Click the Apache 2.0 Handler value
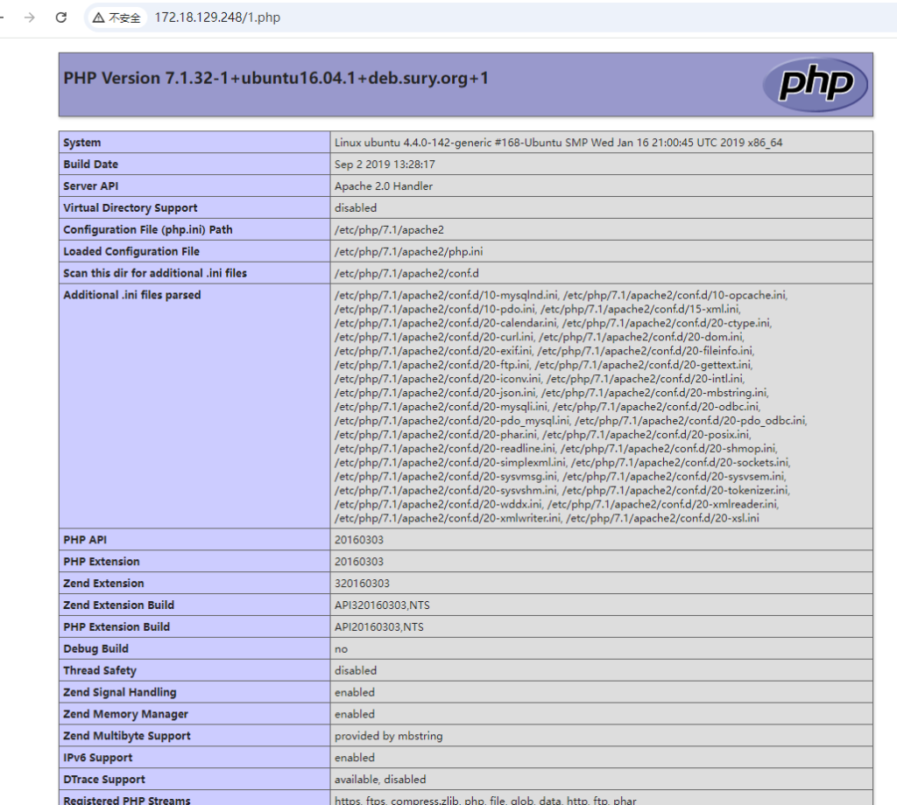Viewport: 897px width, 805px height. click(x=384, y=186)
